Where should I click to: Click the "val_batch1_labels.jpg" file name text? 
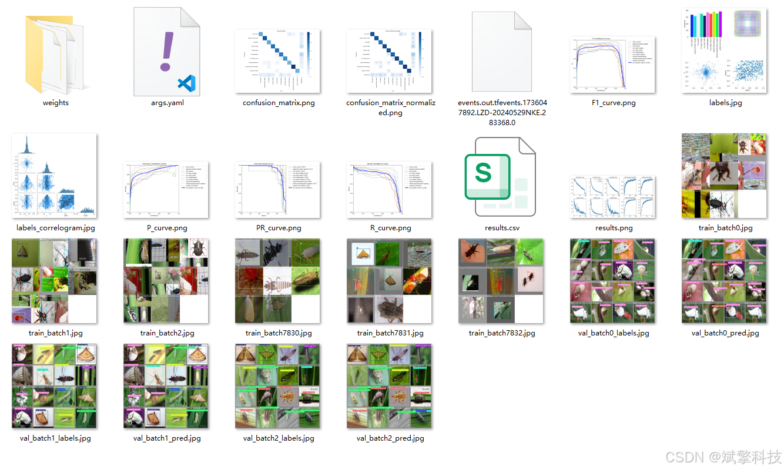pyautogui.click(x=55, y=438)
